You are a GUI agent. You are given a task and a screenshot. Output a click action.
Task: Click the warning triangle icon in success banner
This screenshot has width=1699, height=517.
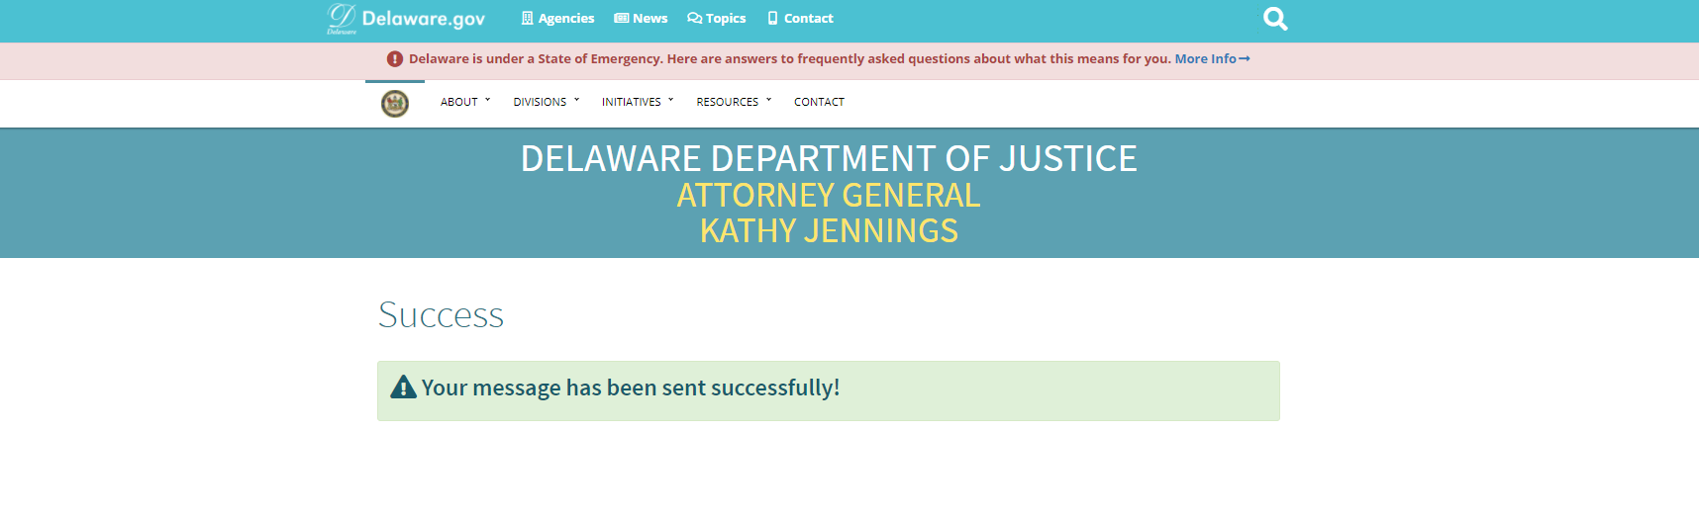(403, 387)
